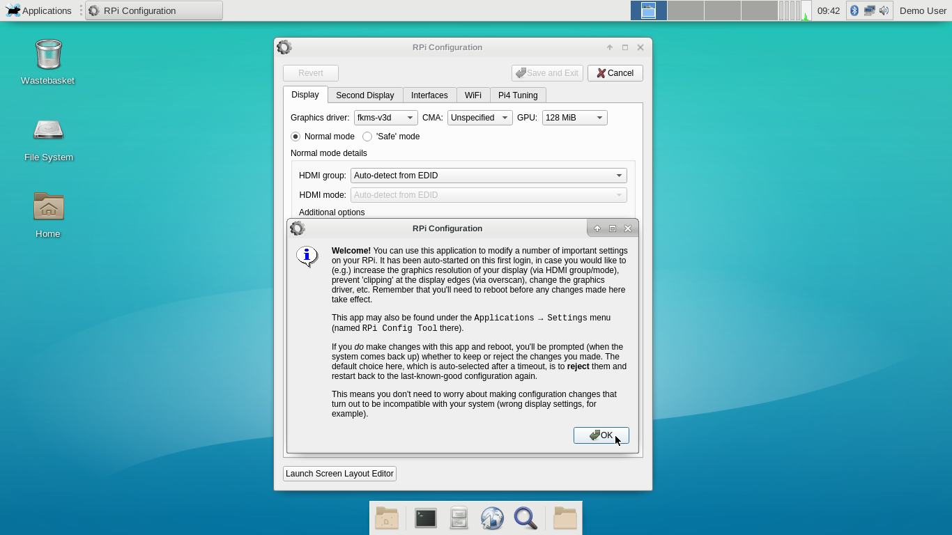Click the RPi Configuration taskbar button
The width and height of the screenshot is (952, 535).
154,10
